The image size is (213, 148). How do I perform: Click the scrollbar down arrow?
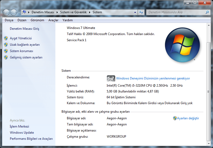coord(209,143)
